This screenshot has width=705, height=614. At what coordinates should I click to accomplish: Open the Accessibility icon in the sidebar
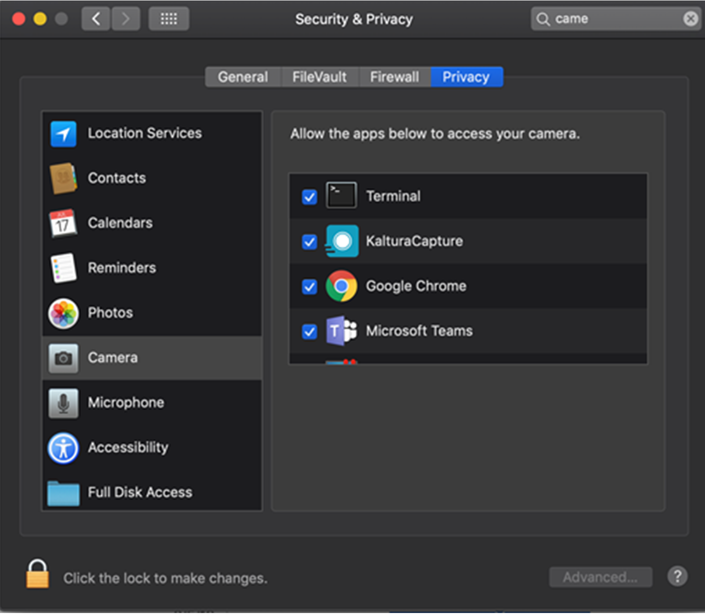click(x=63, y=448)
